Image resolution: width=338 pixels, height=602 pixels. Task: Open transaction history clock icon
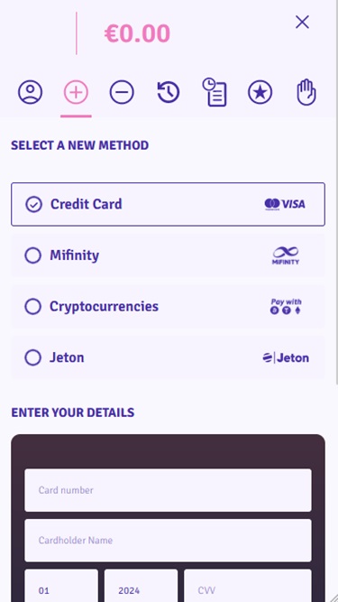[169, 92]
